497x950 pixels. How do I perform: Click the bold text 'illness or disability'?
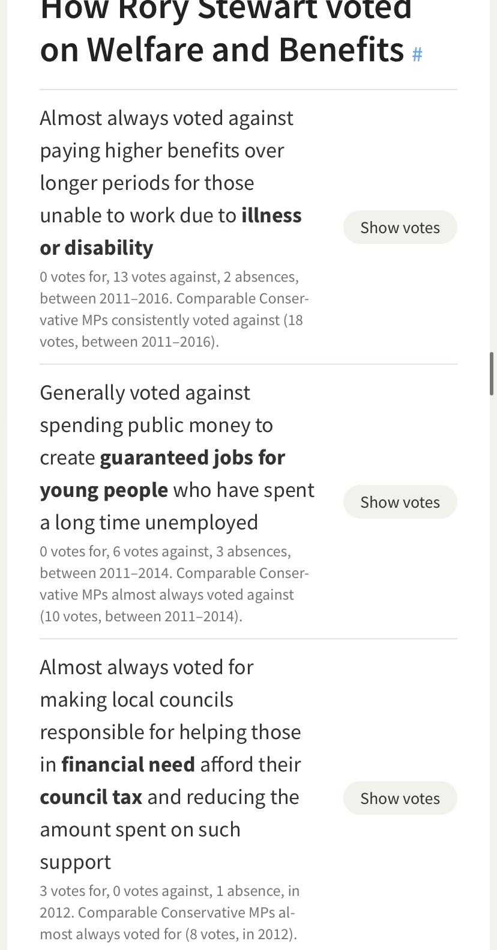click(x=170, y=231)
